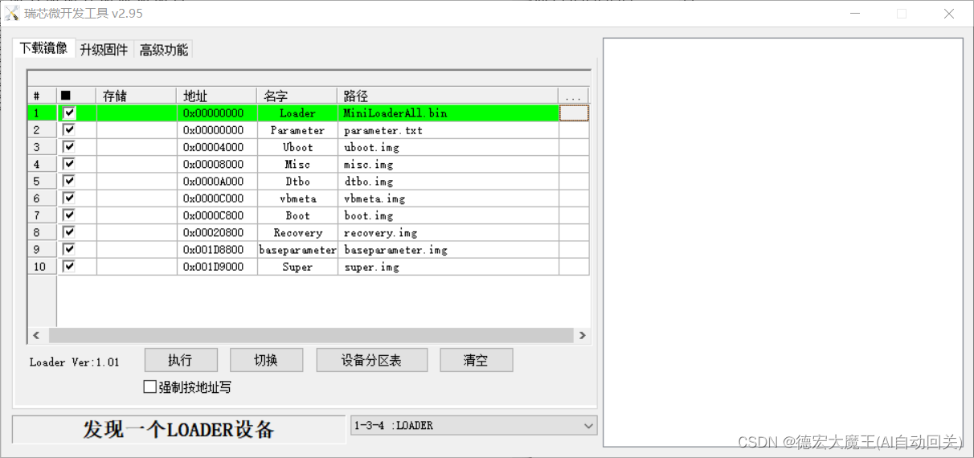Click the address 0x00004000 cell
The image size is (974, 458).
pos(217,147)
